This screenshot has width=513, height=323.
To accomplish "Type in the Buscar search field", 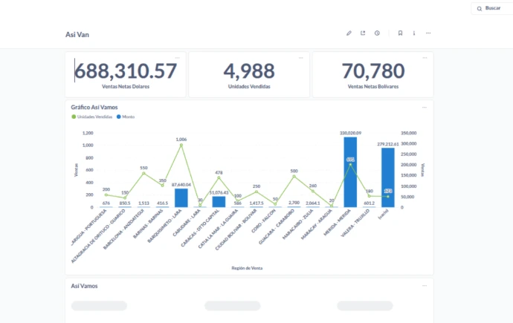I will [494, 8].
